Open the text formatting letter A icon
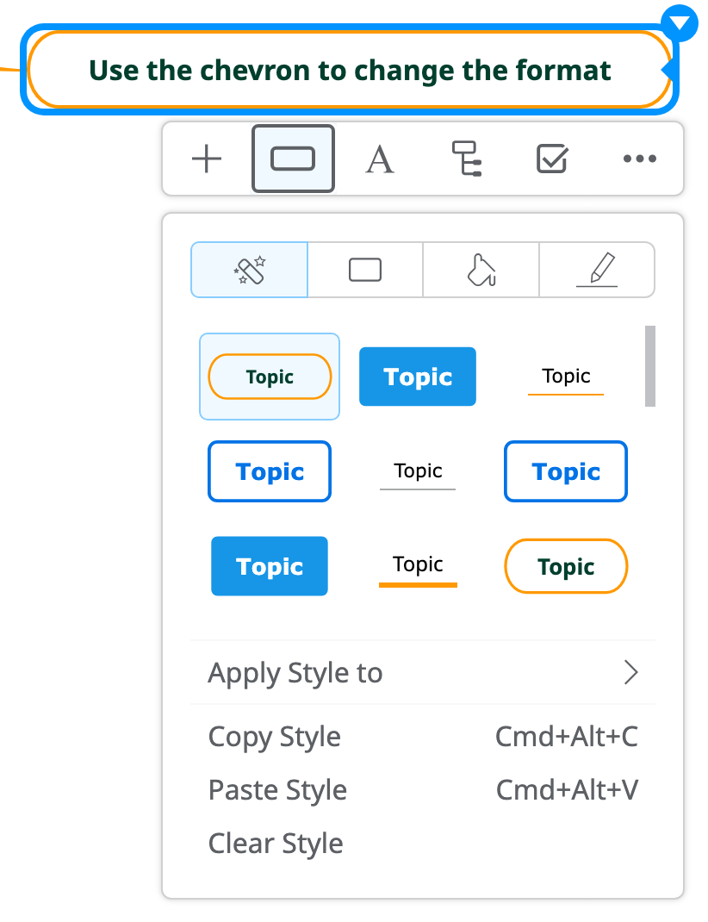Image resolution: width=708 pixels, height=922 pixels. pyautogui.click(x=379, y=159)
